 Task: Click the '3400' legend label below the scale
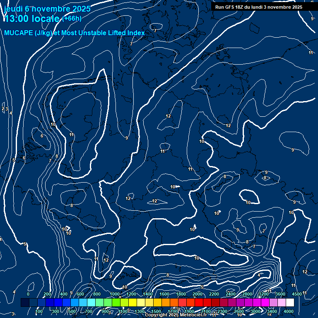point(272,311)
